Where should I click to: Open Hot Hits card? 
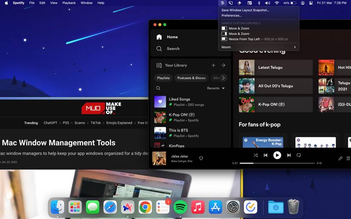pos(335,67)
